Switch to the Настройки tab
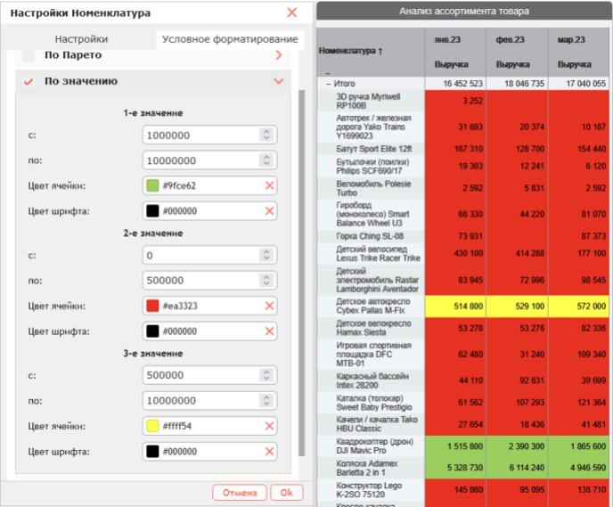 coord(81,39)
